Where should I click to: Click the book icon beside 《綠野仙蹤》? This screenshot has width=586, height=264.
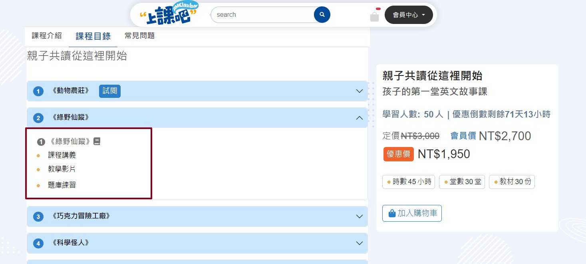pos(97,141)
